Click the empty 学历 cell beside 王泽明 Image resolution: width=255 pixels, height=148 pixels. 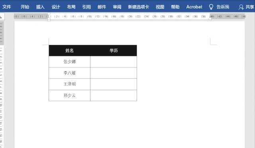114,84
